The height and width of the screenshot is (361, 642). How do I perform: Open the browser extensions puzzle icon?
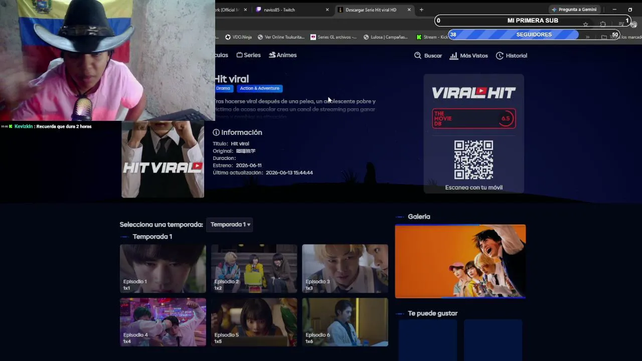(603, 24)
